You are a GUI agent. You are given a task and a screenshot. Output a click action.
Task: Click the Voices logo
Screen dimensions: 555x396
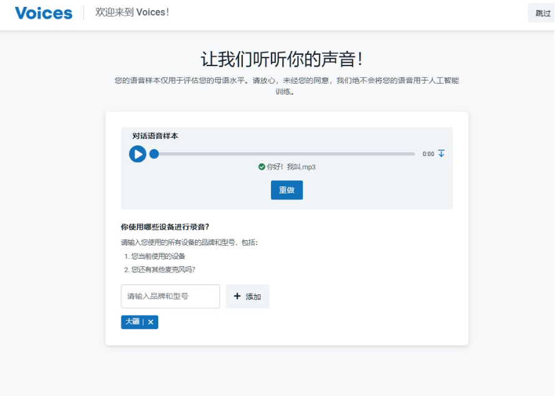44,13
